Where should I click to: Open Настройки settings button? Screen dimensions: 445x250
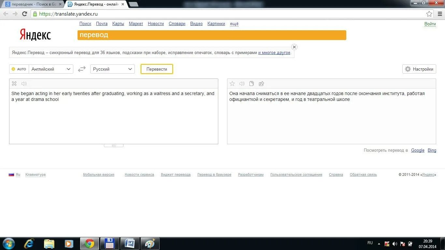(x=419, y=69)
